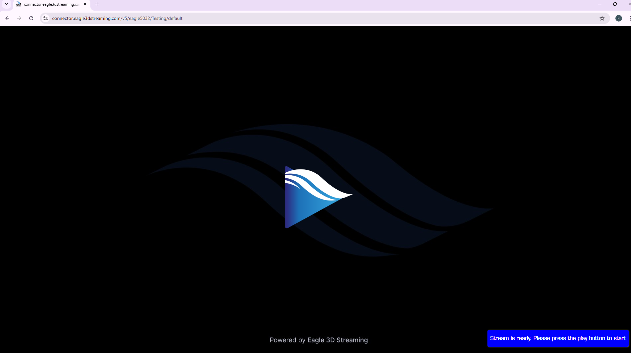Open the profile avatar labeled F
The image size is (631, 353).
[618, 18]
